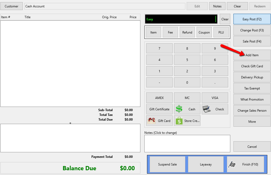Viewport: 271px width, 175px height.
Task: Select the Refund entry type tab
Action: [187, 32]
